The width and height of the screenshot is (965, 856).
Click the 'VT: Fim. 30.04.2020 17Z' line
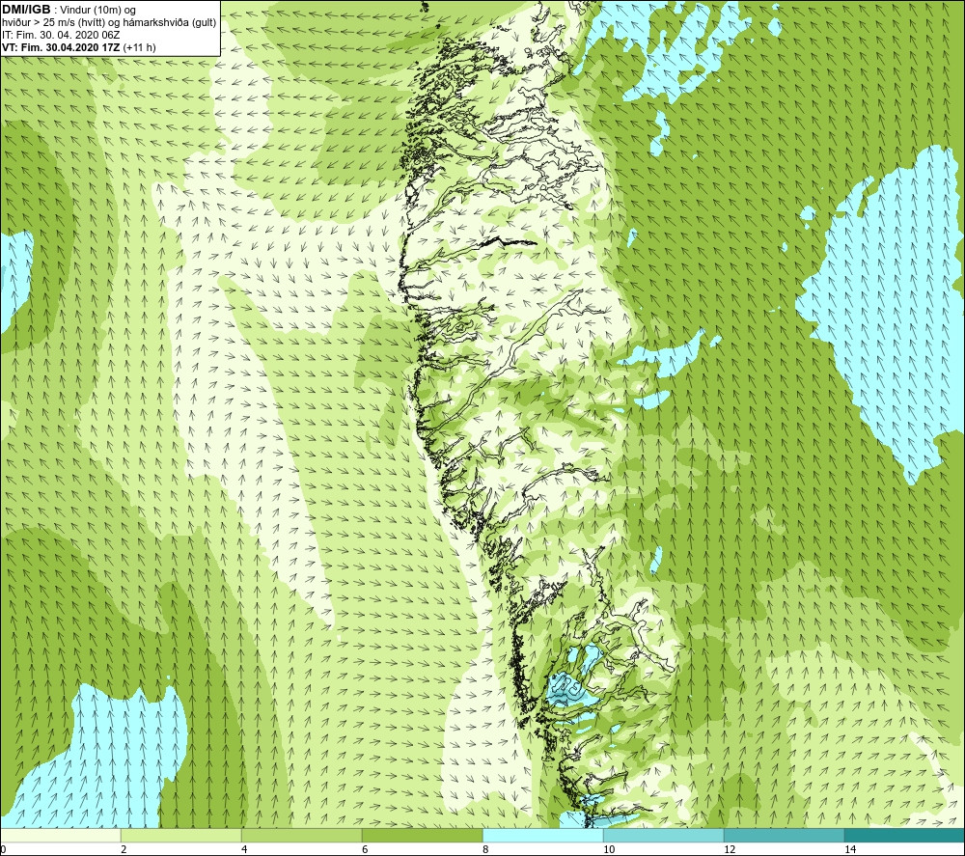pos(62,47)
